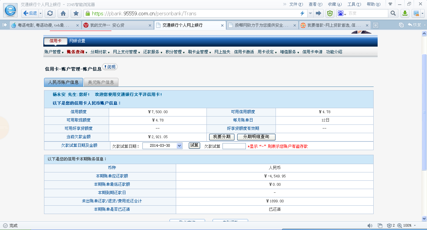The height and width of the screenshot is (230, 427).
Task: Open the new tab plus button
Action: 376,25
